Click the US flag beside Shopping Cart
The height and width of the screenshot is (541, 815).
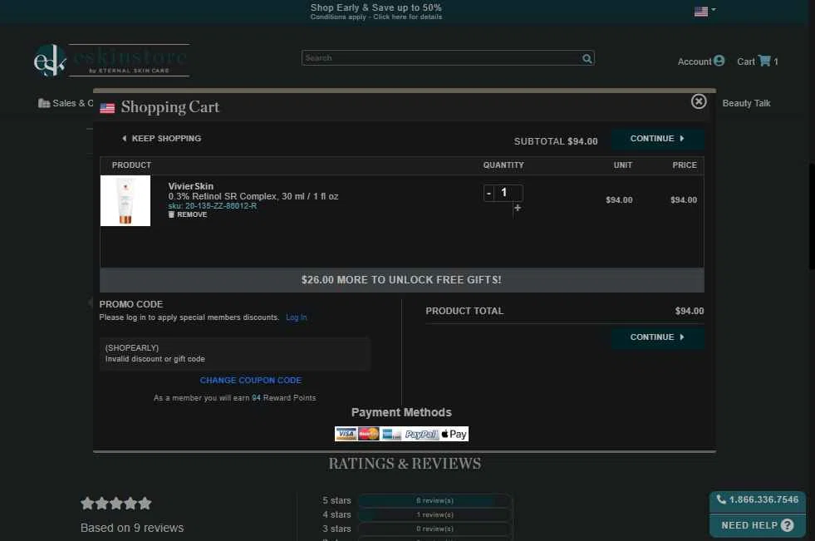click(107, 108)
